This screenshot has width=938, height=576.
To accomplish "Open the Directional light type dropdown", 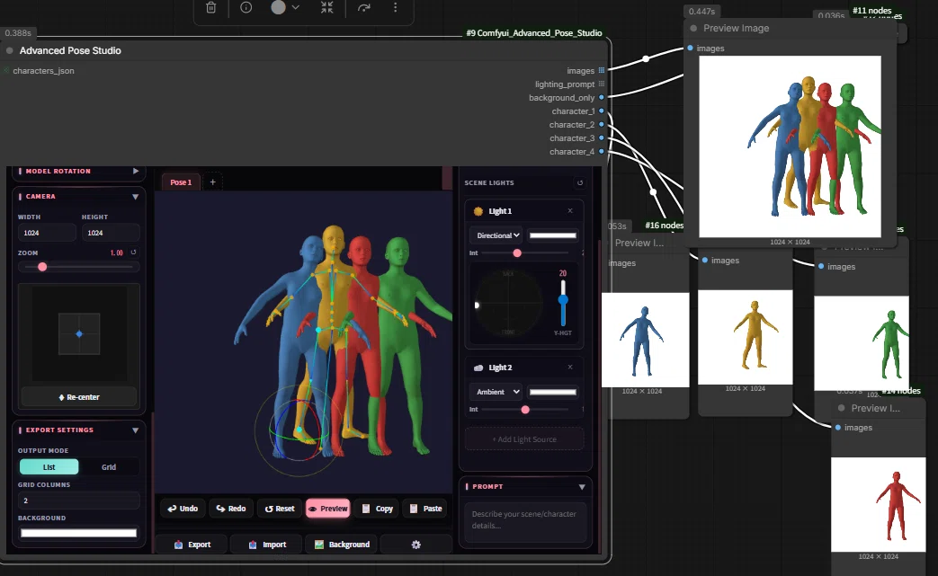I will coord(498,235).
